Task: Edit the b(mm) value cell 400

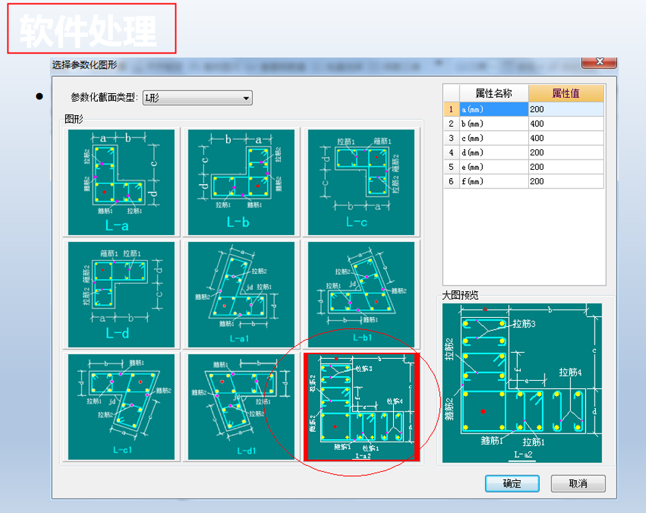Action: [x=566, y=123]
